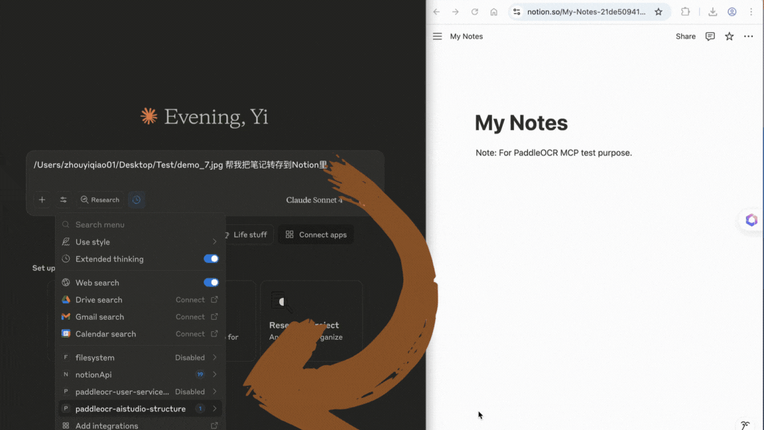Open external link icon for Drive search
The image size is (764, 430).
[x=214, y=299]
